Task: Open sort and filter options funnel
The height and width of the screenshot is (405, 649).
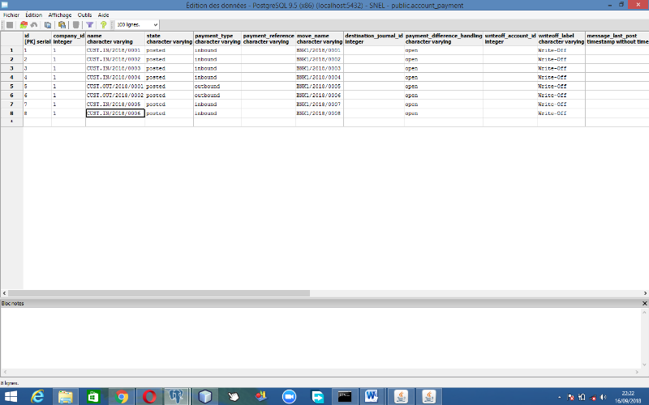Action: click(89, 25)
